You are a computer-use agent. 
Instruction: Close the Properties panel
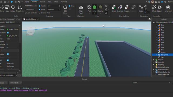(x=19, y=19)
